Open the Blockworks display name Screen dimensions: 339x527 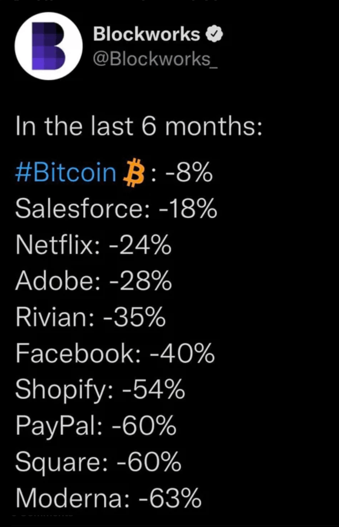pyautogui.click(x=147, y=34)
